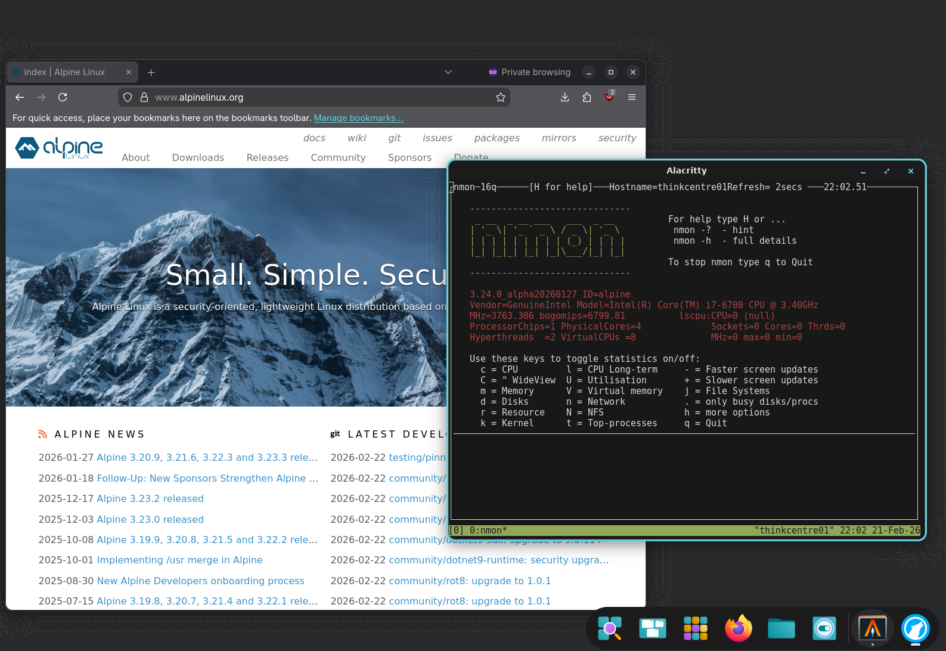
Task: Open the browser downloads panel
Action: click(565, 97)
